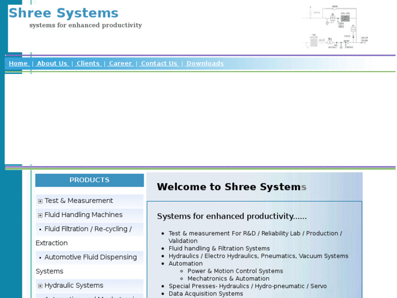Expand the Fluid Handling Machines plus icon
The image size is (397, 298).
[40, 215]
